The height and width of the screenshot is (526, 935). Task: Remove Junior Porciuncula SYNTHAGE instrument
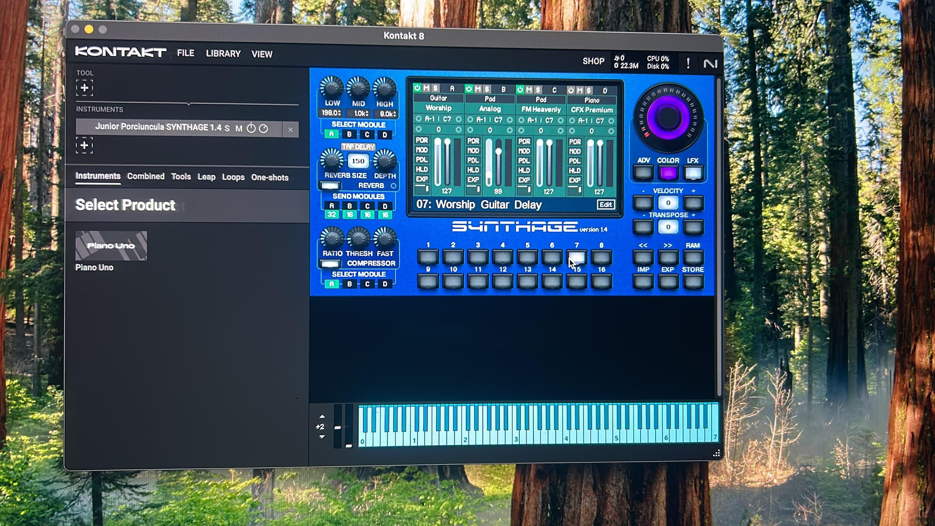point(290,130)
